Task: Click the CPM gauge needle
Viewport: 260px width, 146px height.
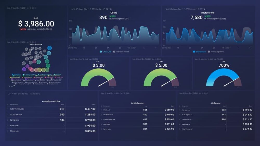Action: point(169,82)
